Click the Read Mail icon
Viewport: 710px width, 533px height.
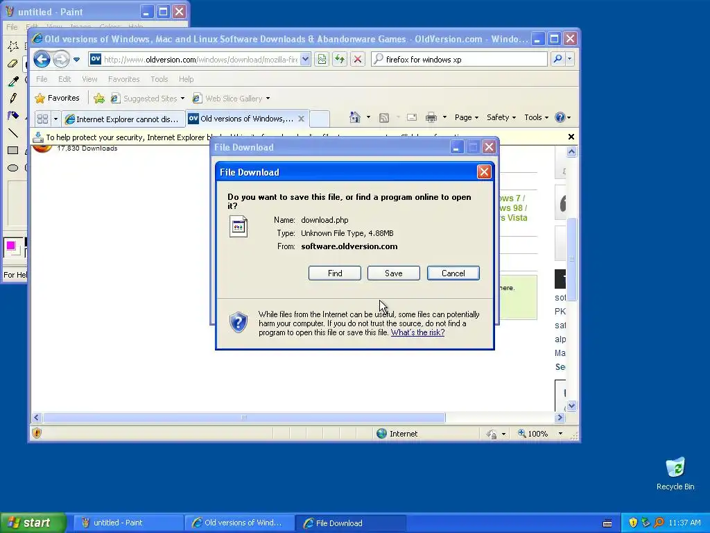coord(412,117)
